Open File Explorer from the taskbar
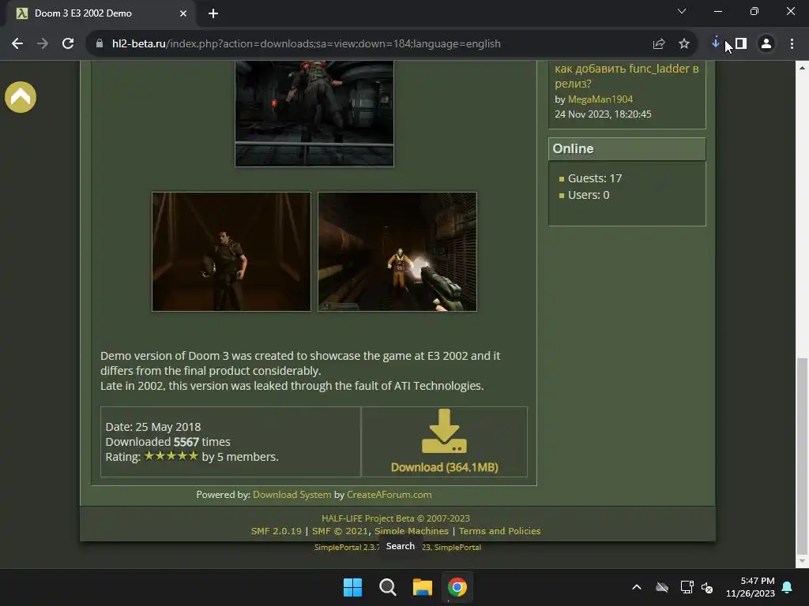The image size is (809, 606). [423, 587]
